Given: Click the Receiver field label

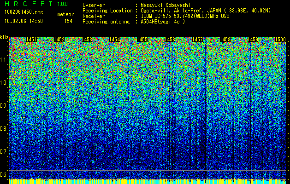Looking at the screenshot, I should point(94,16).
